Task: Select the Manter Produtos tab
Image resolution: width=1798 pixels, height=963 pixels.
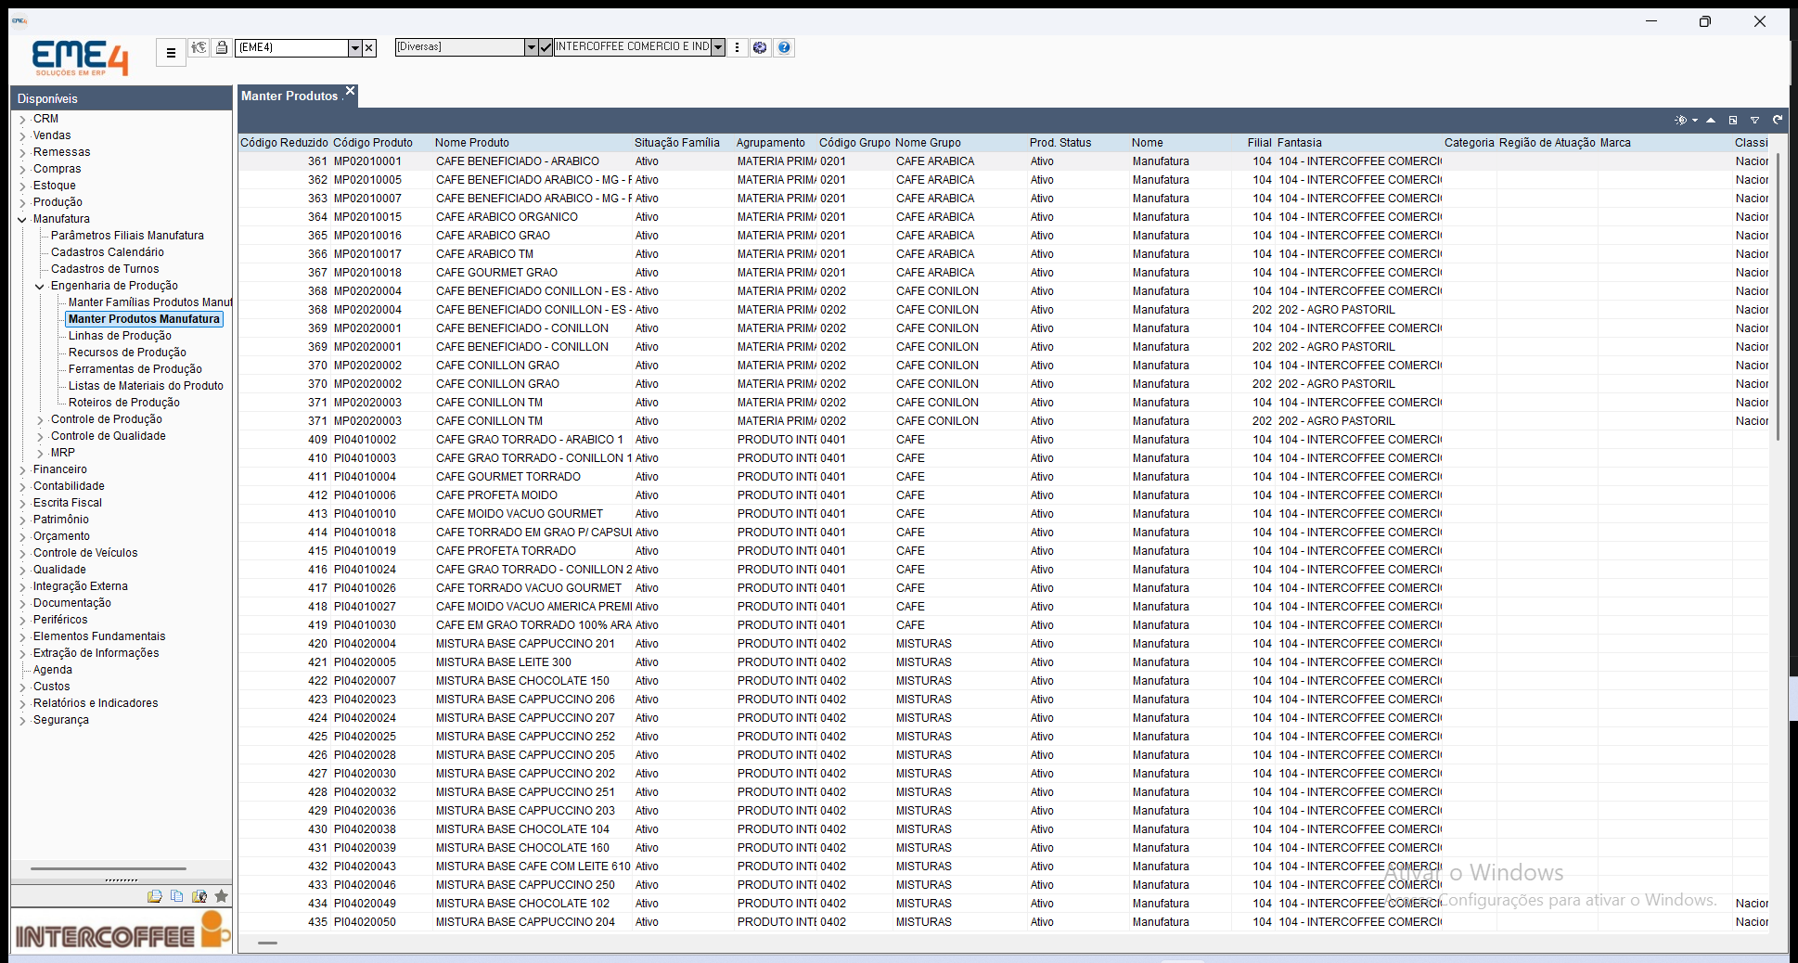Action: pos(289,96)
